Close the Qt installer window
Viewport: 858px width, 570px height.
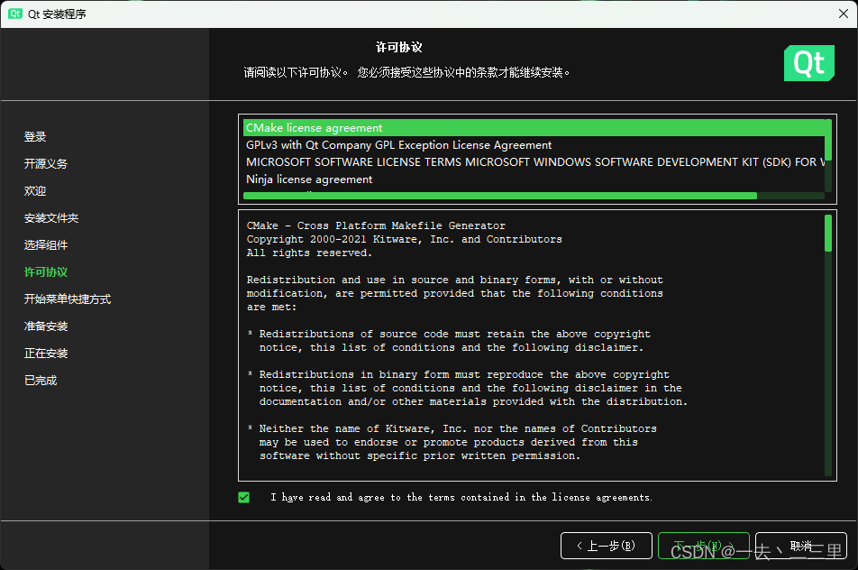click(844, 14)
